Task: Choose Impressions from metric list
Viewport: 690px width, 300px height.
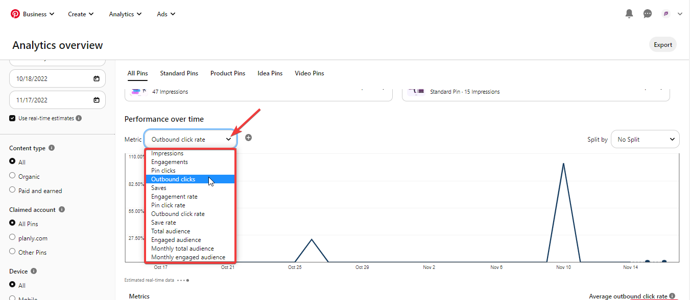Action: point(190,153)
